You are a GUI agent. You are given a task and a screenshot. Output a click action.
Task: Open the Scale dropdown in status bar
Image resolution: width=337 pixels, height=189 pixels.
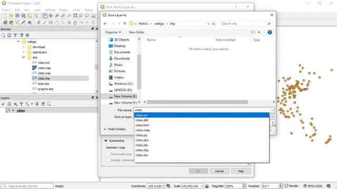point(202,186)
